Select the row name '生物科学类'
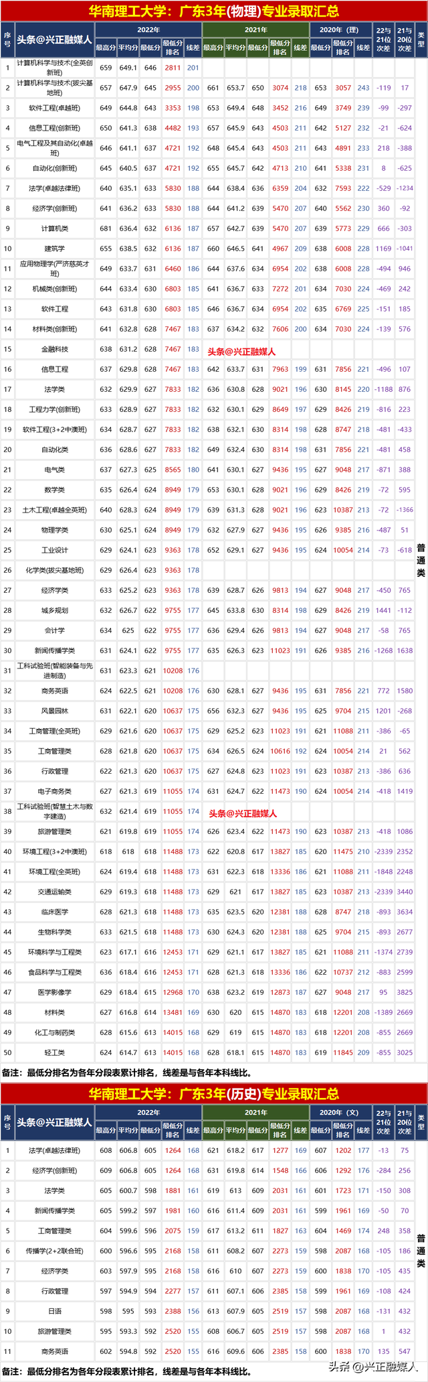The height and width of the screenshot is (1382, 428). coord(54,932)
